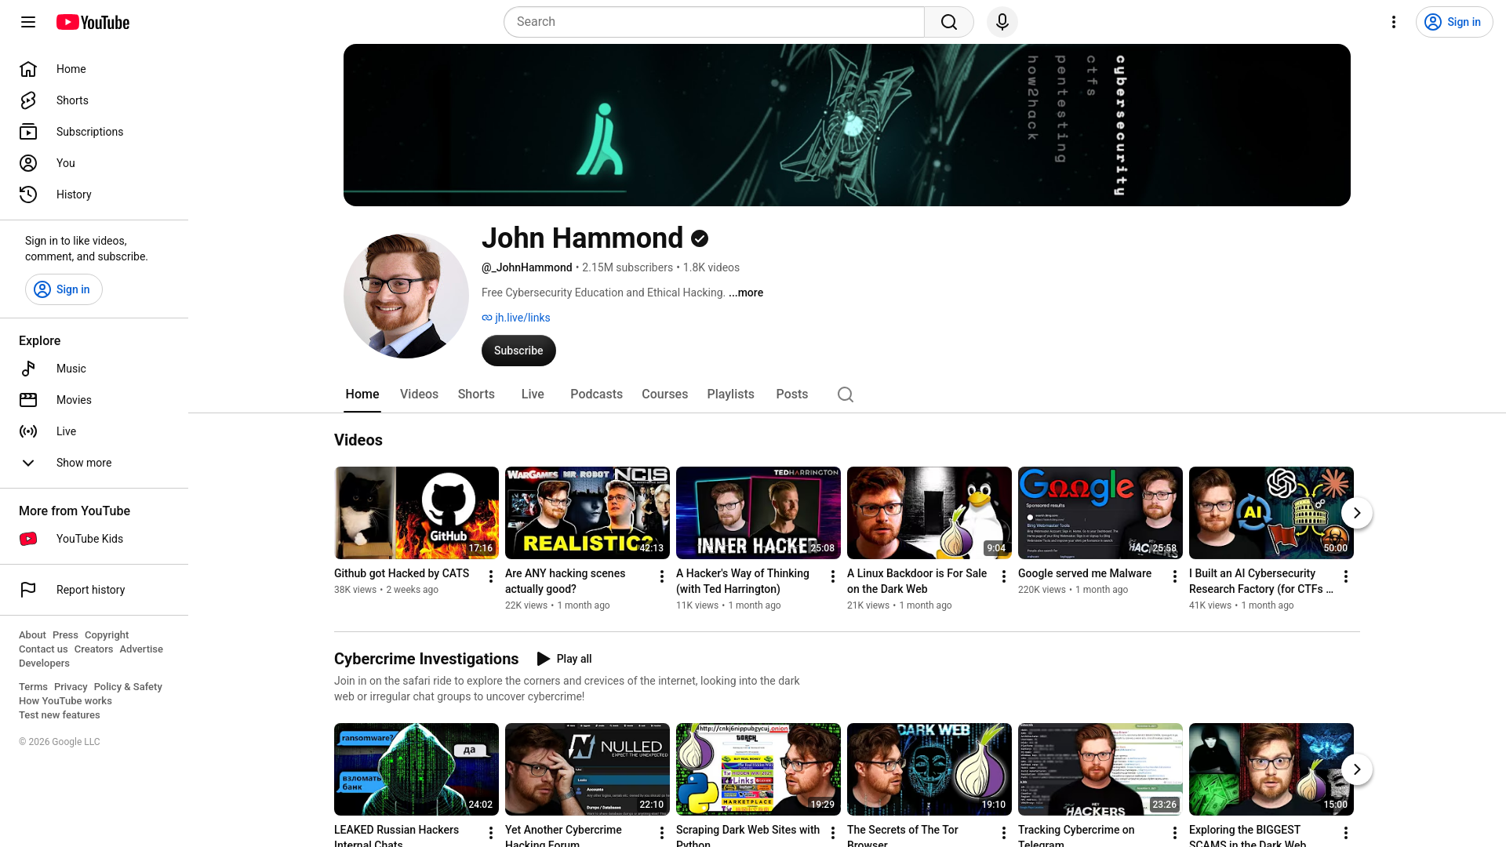Open the Privacy footer link
This screenshot has width=1506, height=847.
(71, 687)
